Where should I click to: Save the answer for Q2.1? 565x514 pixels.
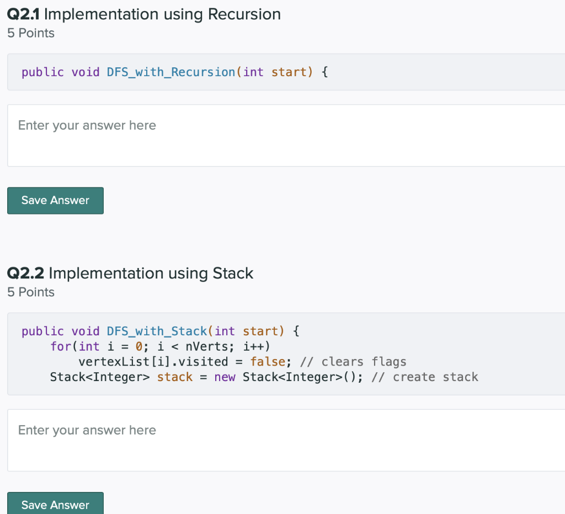[55, 200]
